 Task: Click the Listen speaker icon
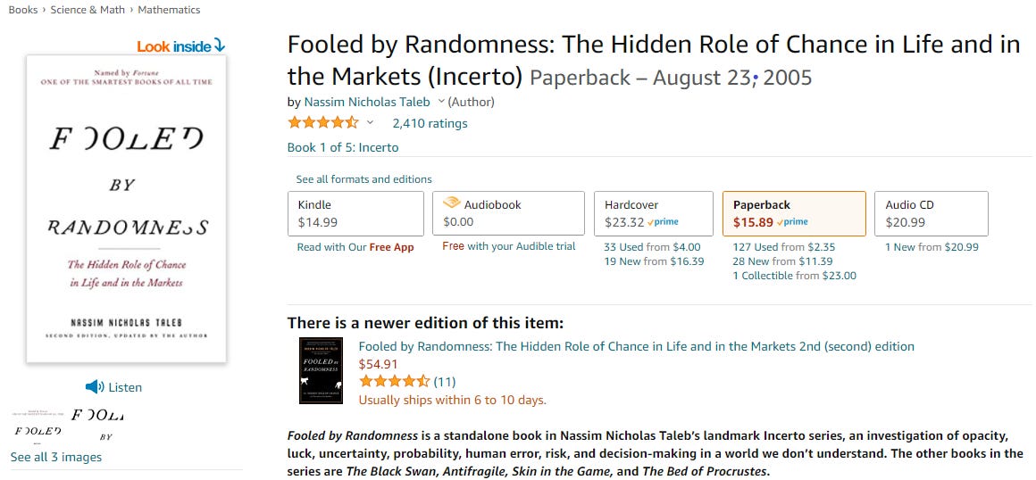coord(95,387)
